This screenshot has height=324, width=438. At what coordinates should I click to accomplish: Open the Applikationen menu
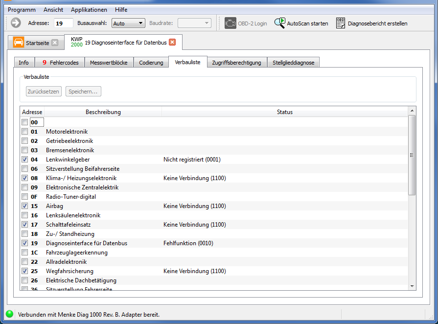pos(89,10)
